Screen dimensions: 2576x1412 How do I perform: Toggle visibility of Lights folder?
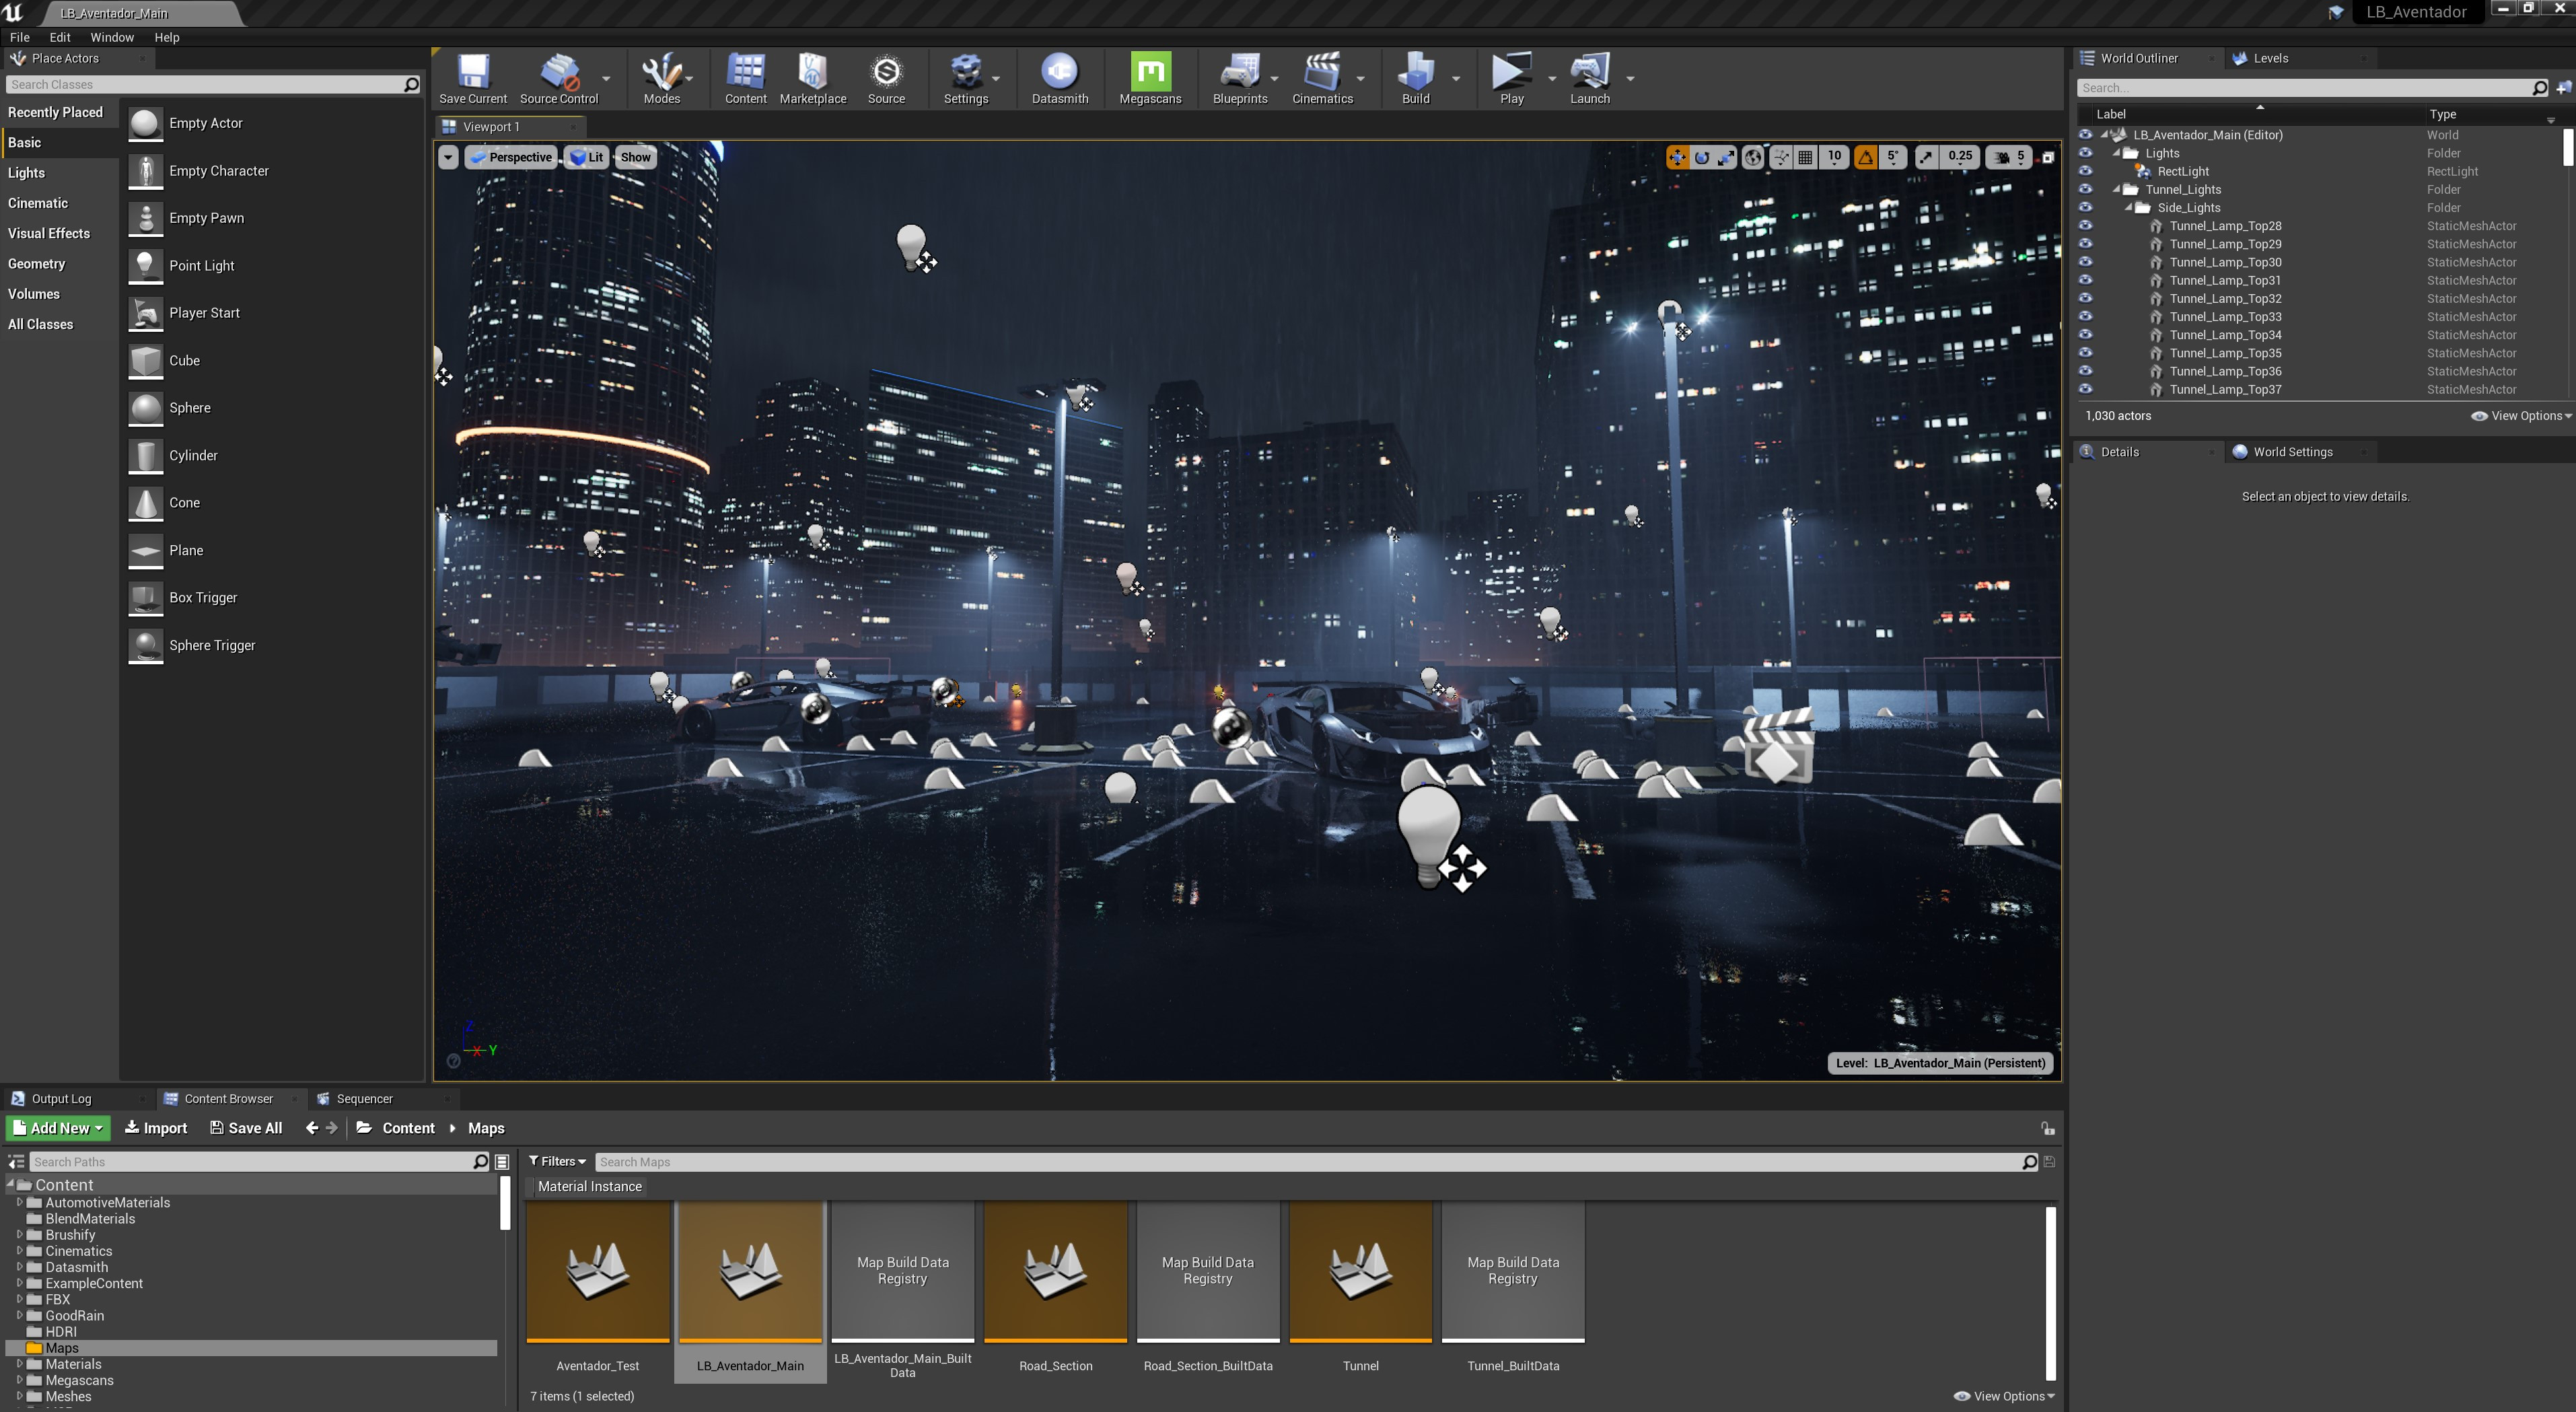click(2085, 153)
